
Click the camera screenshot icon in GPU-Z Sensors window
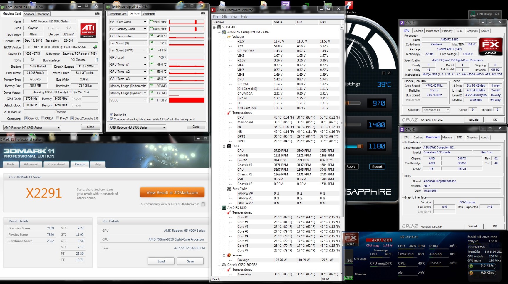203,13
